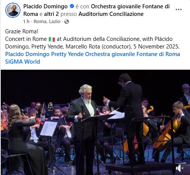Viewport: 190px width, 175px height.
Task: Open blue Orchestra giovanile Fontane di Roma tag
Action: pyautogui.click(x=132, y=54)
